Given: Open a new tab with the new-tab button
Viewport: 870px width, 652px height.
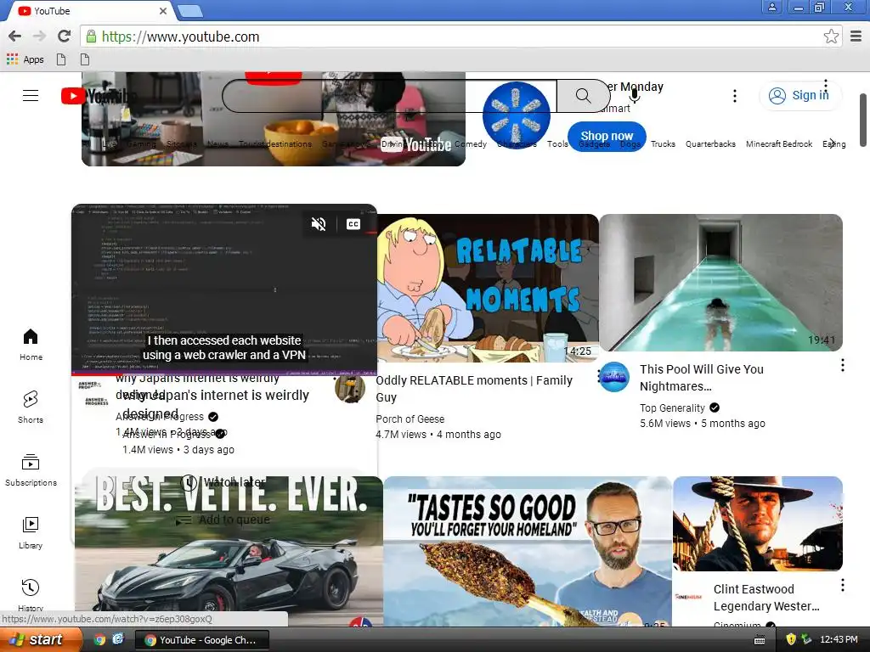Looking at the screenshot, I should point(189,11).
